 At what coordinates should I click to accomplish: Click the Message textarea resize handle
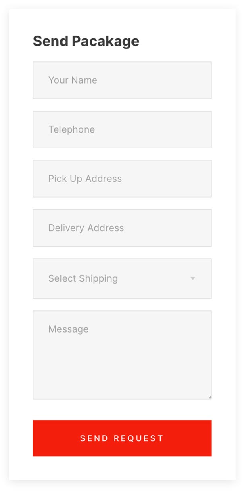(x=209, y=397)
